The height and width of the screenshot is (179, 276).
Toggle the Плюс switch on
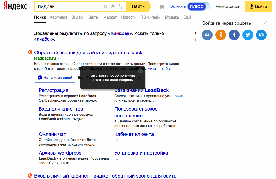click(x=199, y=6)
